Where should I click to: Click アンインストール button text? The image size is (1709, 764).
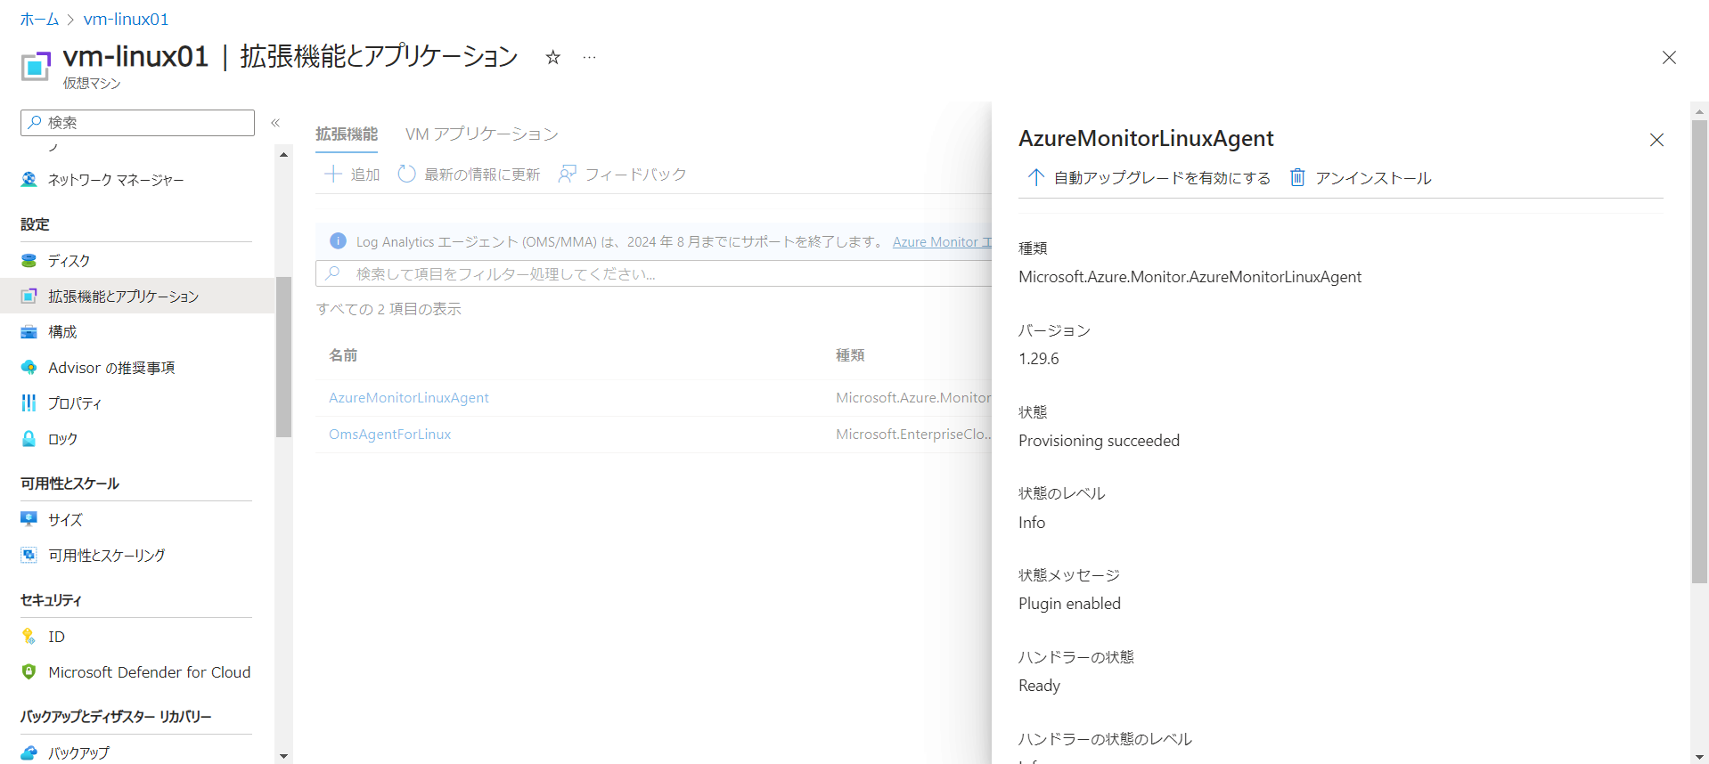point(1373,177)
